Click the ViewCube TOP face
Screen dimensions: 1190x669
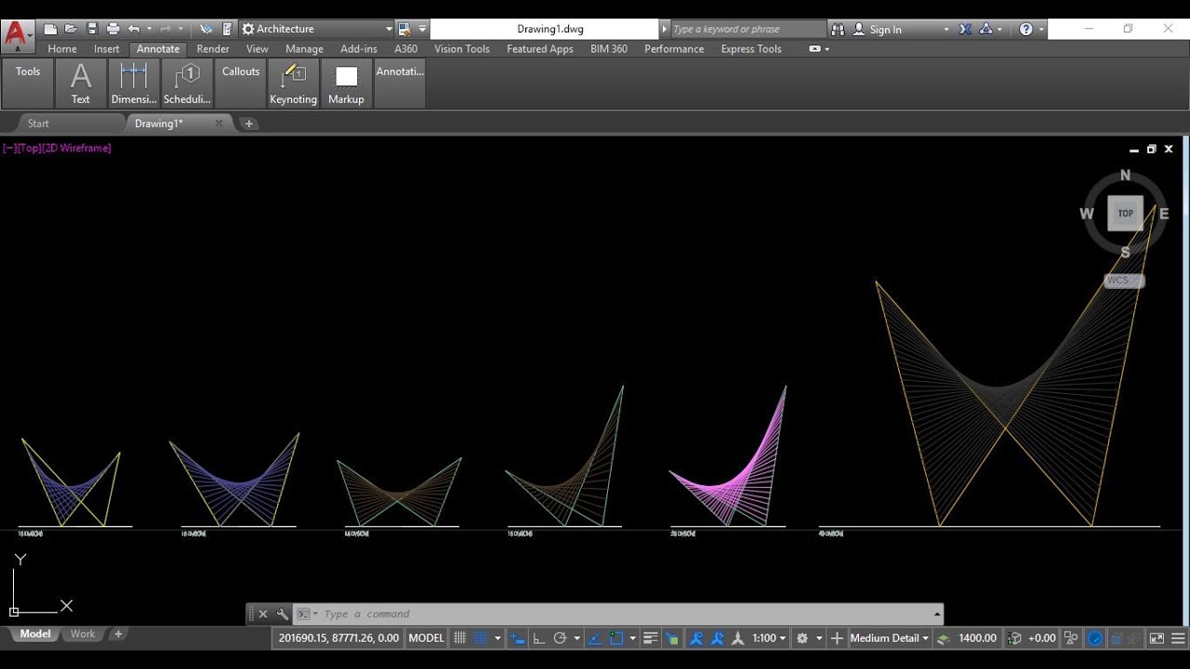tap(1125, 214)
